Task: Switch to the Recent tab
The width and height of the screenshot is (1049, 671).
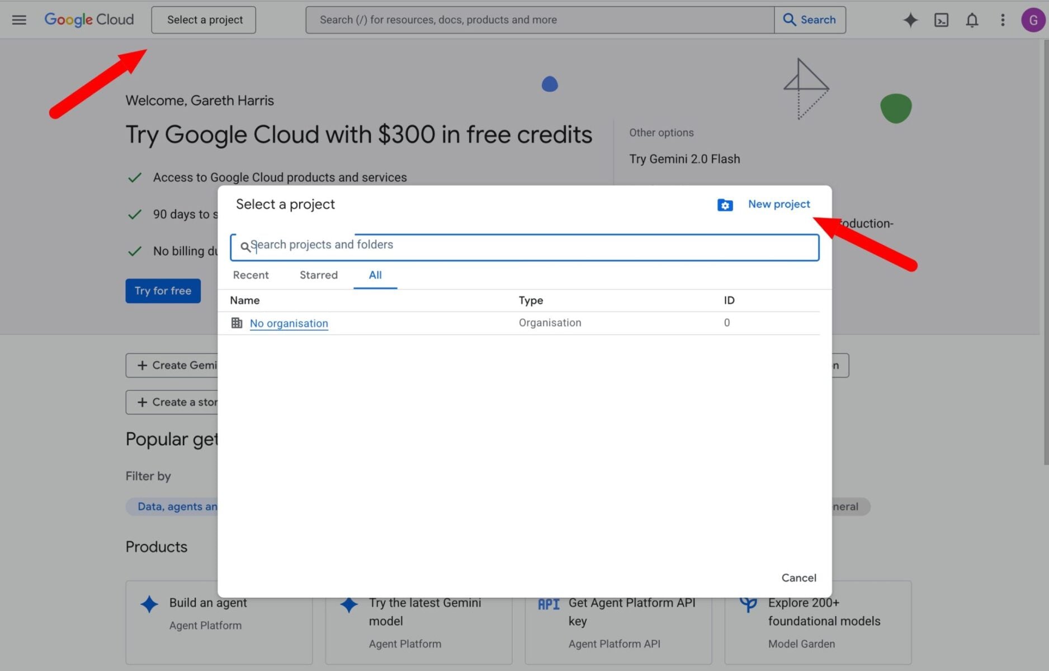Action: coord(251,275)
